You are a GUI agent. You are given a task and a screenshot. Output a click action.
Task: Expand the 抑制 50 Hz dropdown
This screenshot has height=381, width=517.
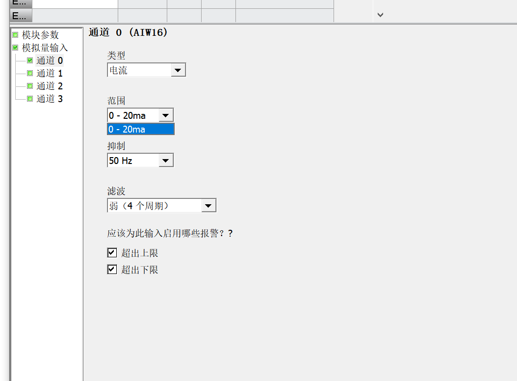point(166,161)
